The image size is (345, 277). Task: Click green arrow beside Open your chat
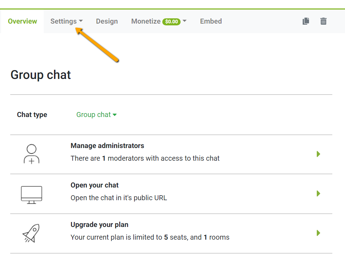click(x=319, y=193)
